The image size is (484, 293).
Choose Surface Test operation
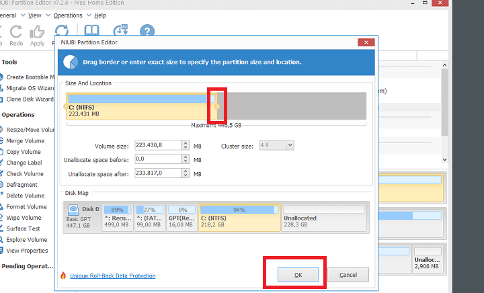(x=23, y=229)
